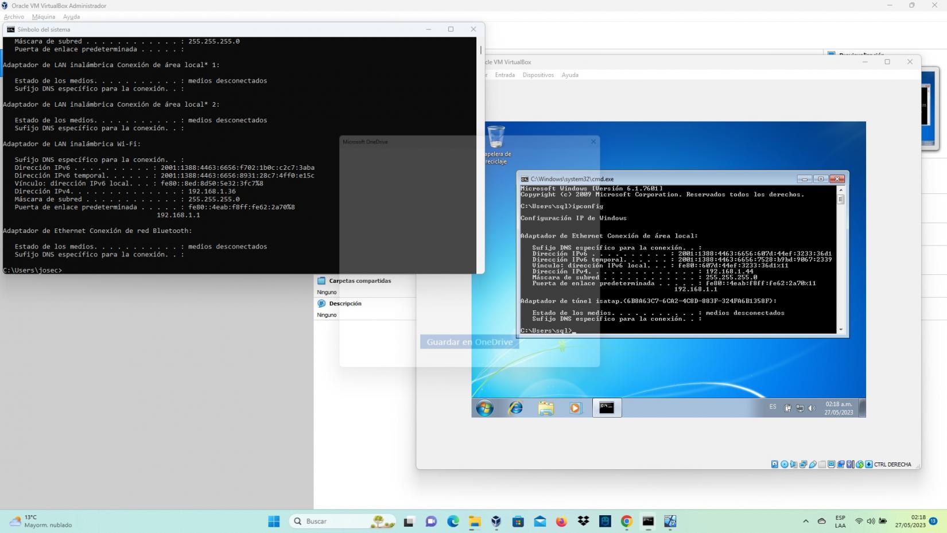The height and width of the screenshot is (533, 947).
Task: Open the Windows 7 clock showing 02:18 a.m.
Action: (839, 408)
